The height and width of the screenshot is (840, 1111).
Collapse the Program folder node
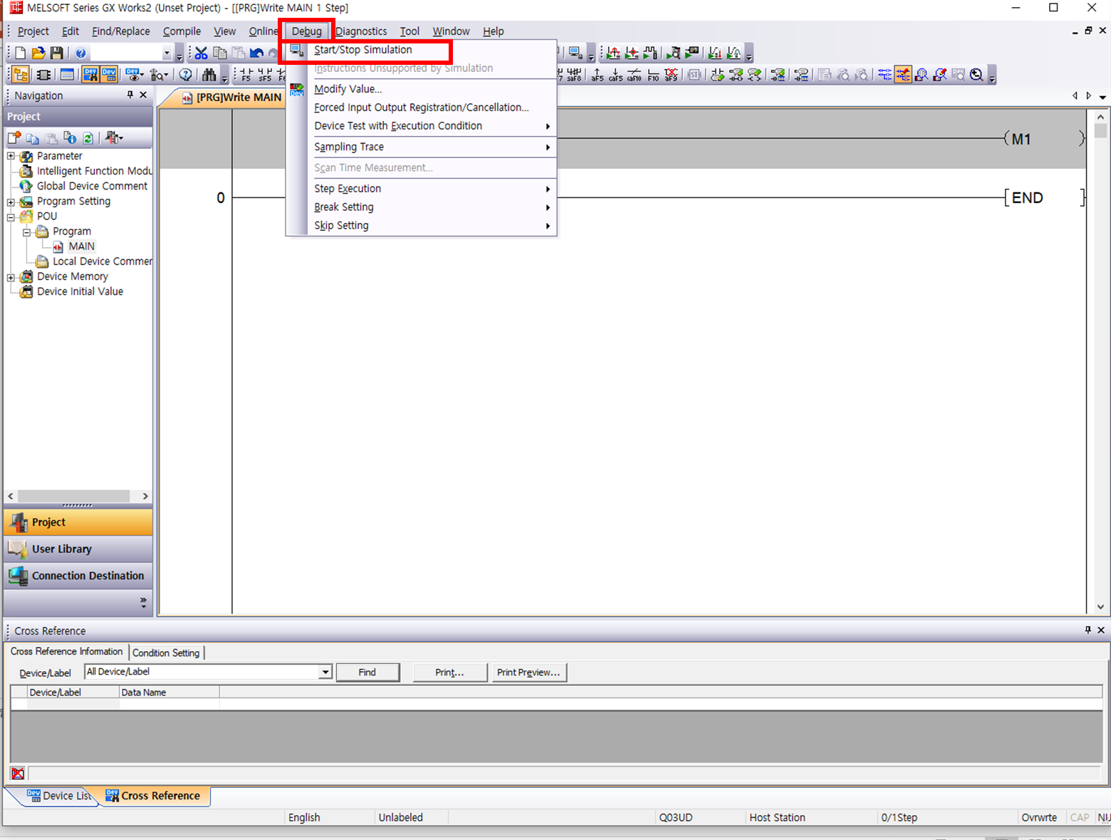click(26, 232)
